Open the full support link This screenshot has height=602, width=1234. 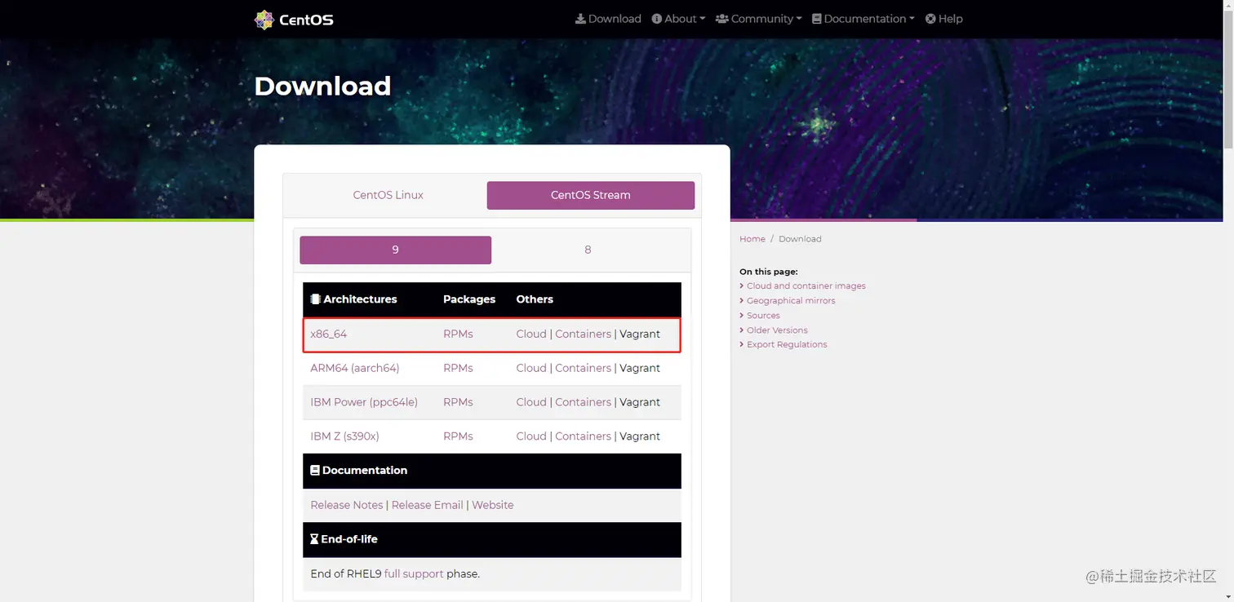[414, 573]
